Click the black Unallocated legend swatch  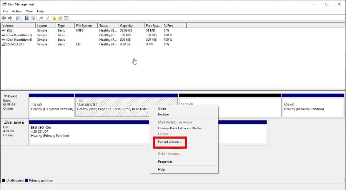click(3, 180)
